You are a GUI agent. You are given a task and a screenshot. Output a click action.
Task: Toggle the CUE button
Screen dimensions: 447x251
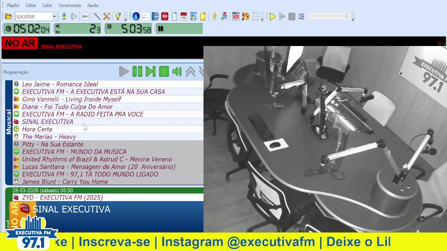[301, 16]
